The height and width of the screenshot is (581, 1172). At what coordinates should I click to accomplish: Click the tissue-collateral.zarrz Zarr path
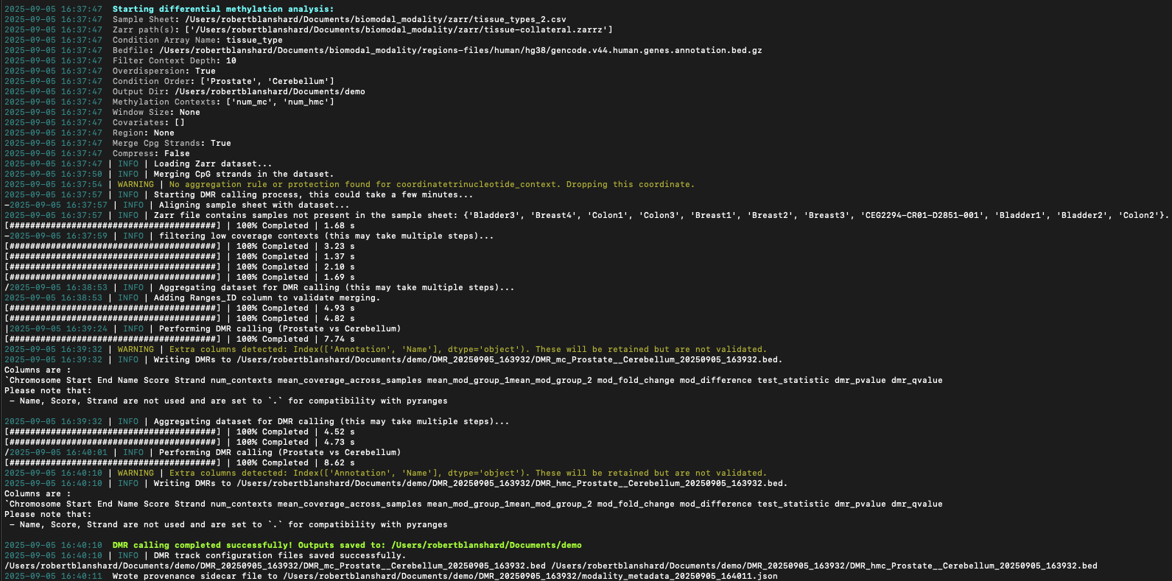[x=390, y=29]
